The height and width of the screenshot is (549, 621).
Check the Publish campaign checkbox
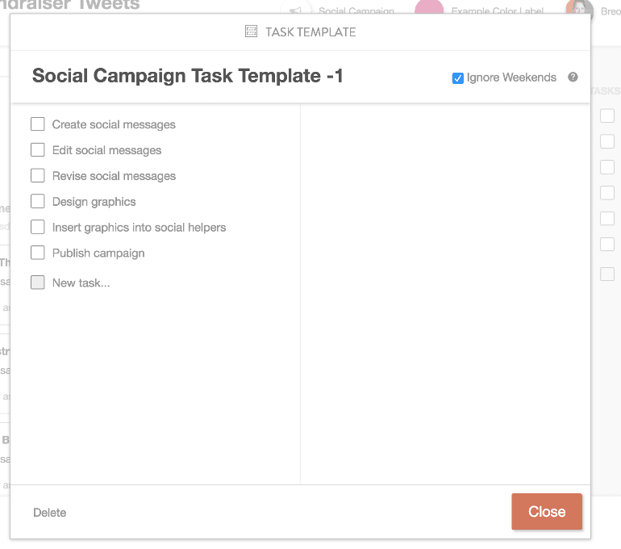pos(37,254)
